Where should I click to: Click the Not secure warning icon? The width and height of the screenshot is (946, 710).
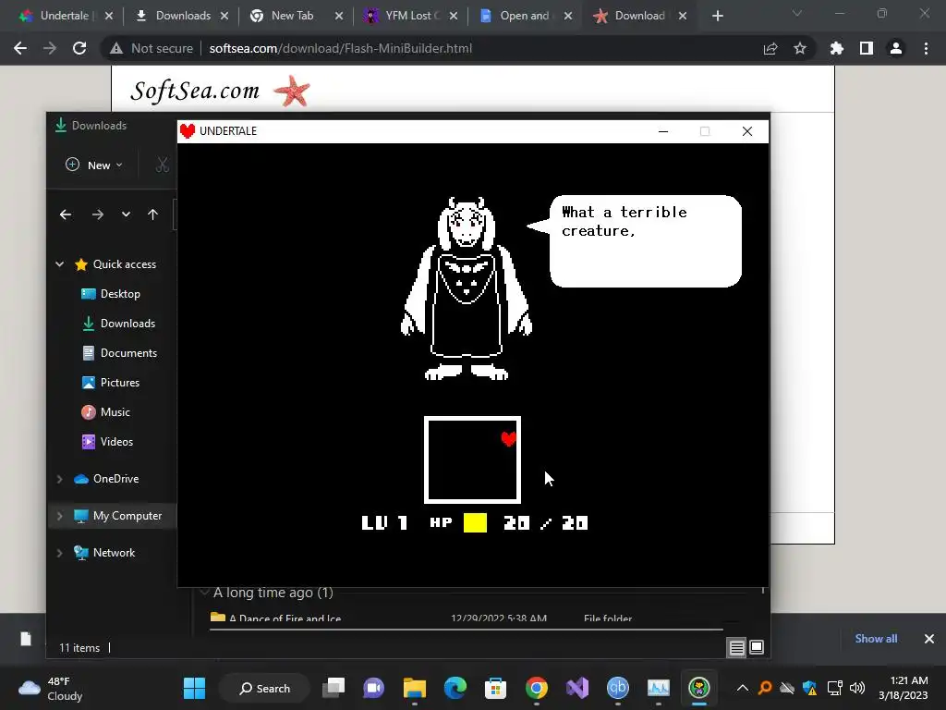click(x=116, y=48)
